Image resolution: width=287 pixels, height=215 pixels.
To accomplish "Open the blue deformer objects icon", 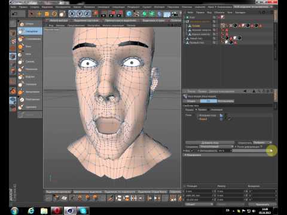I will pos(159,14).
